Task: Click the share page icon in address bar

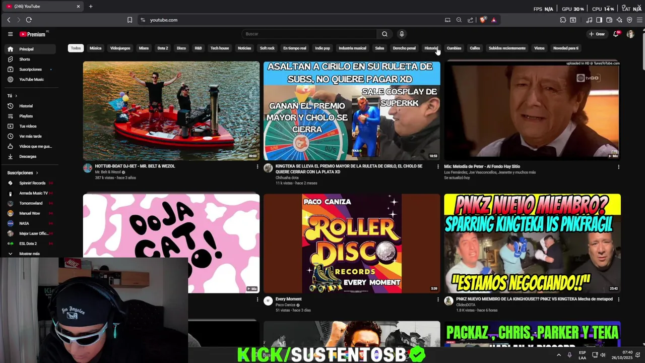Action: (x=470, y=20)
